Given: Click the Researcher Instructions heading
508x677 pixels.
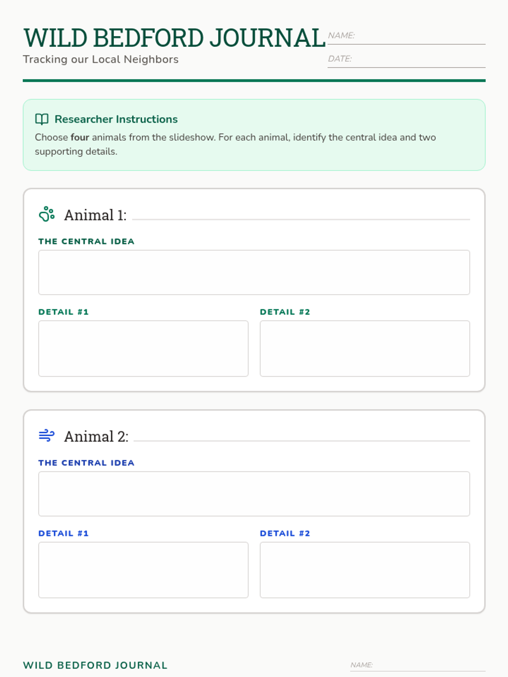Looking at the screenshot, I should [x=116, y=119].
